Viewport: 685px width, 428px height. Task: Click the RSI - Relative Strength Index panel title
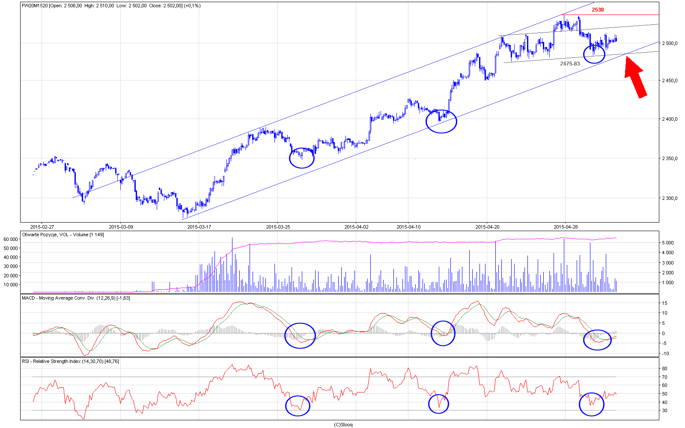[x=70, y=361]
